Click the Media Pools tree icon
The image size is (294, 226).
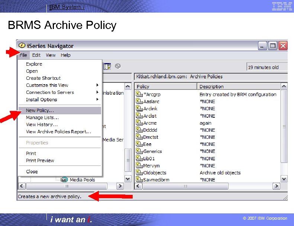click(x=64, y=180)
